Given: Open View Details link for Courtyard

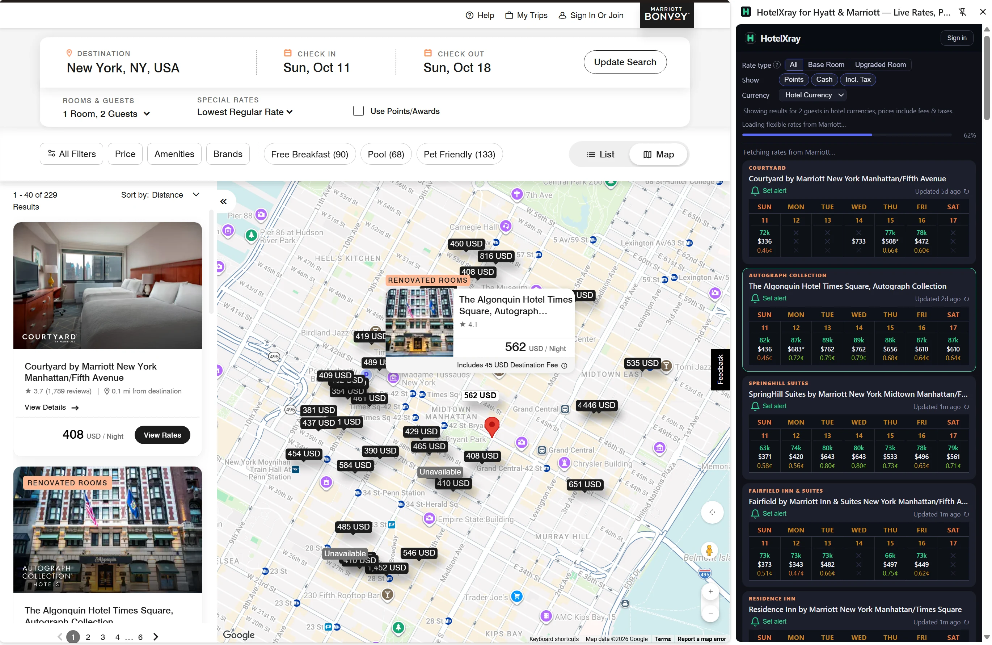Looking at the screenshot, I should click(x=52, y=407).
